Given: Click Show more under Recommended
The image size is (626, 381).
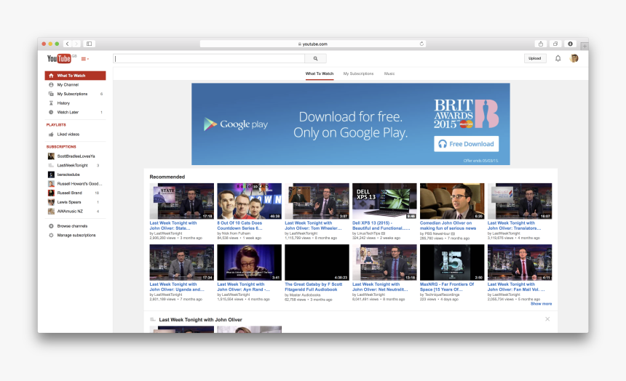Looking at the screenshot, I should [541, 304].
